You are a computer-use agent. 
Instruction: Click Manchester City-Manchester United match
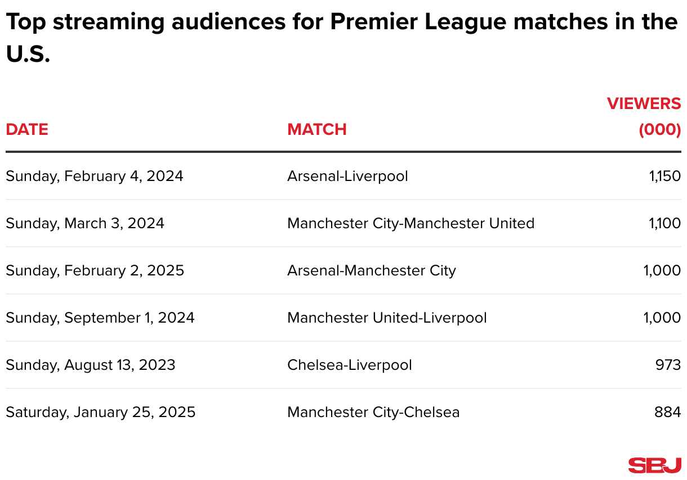tap(411, 223)
